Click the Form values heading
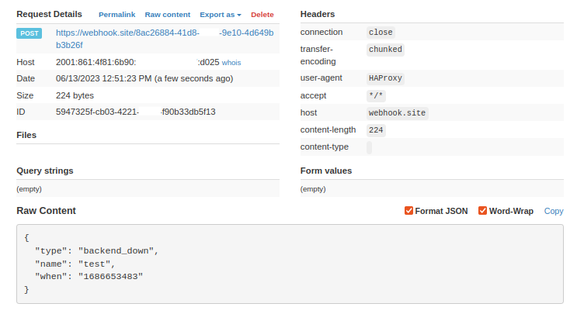This screenshot has height=314, width=577. [326, 171]
